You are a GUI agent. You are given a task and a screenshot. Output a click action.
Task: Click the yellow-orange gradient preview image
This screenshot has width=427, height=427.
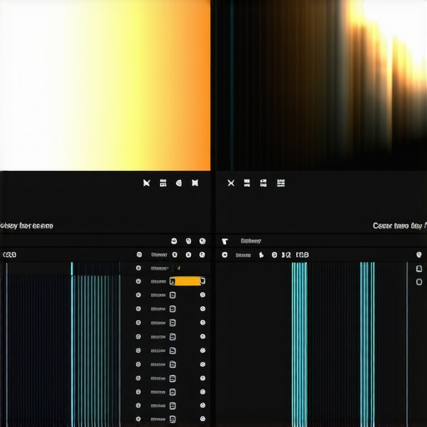(x=105, y=85)
